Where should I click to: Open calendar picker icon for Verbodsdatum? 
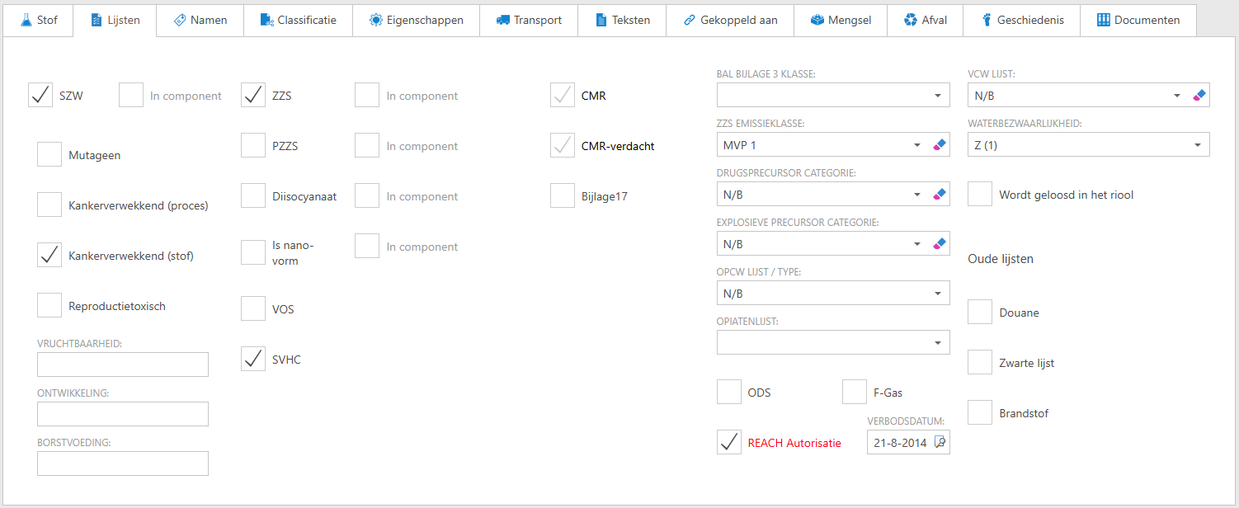pos(940,443)
